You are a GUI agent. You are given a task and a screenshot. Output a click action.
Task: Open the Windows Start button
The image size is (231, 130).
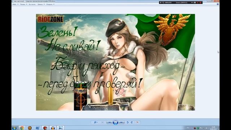14,128
